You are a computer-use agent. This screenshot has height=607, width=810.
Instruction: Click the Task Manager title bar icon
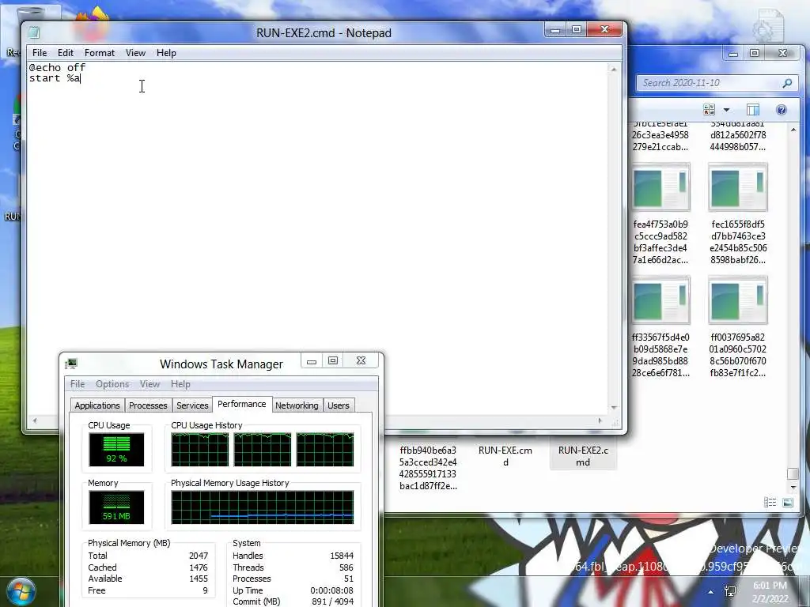click(72, 364)
